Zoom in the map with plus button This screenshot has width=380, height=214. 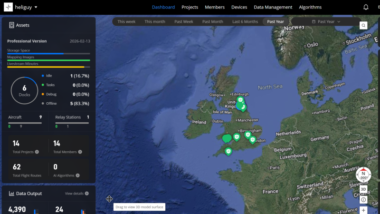tap(363, 210)
